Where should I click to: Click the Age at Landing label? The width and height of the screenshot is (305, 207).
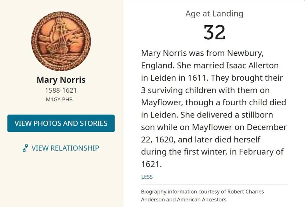pos(214,14)
